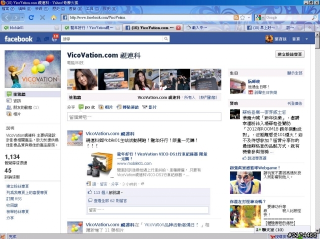Bookmark the page with the star icon
Image resolution: width=320 pixels, height=239 pixels.
tap(242, 17)
